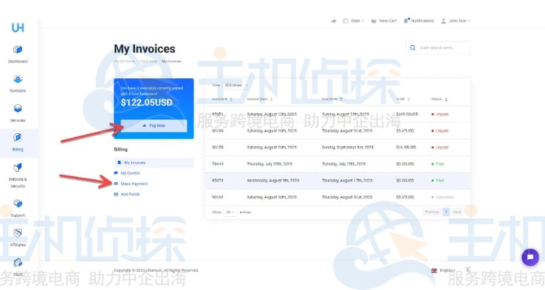Image resolution: width=545 pixels, height=290 pixels.
Task: Sort table by Invoice # column
Action: click(x=222, y=99)
